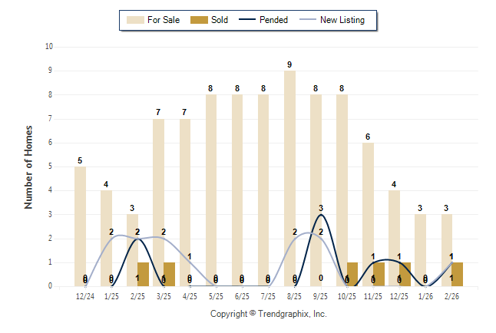Screen dimensions: 496x333
Task: Click the Sold bar for 2/26
Action: [457, 274]
